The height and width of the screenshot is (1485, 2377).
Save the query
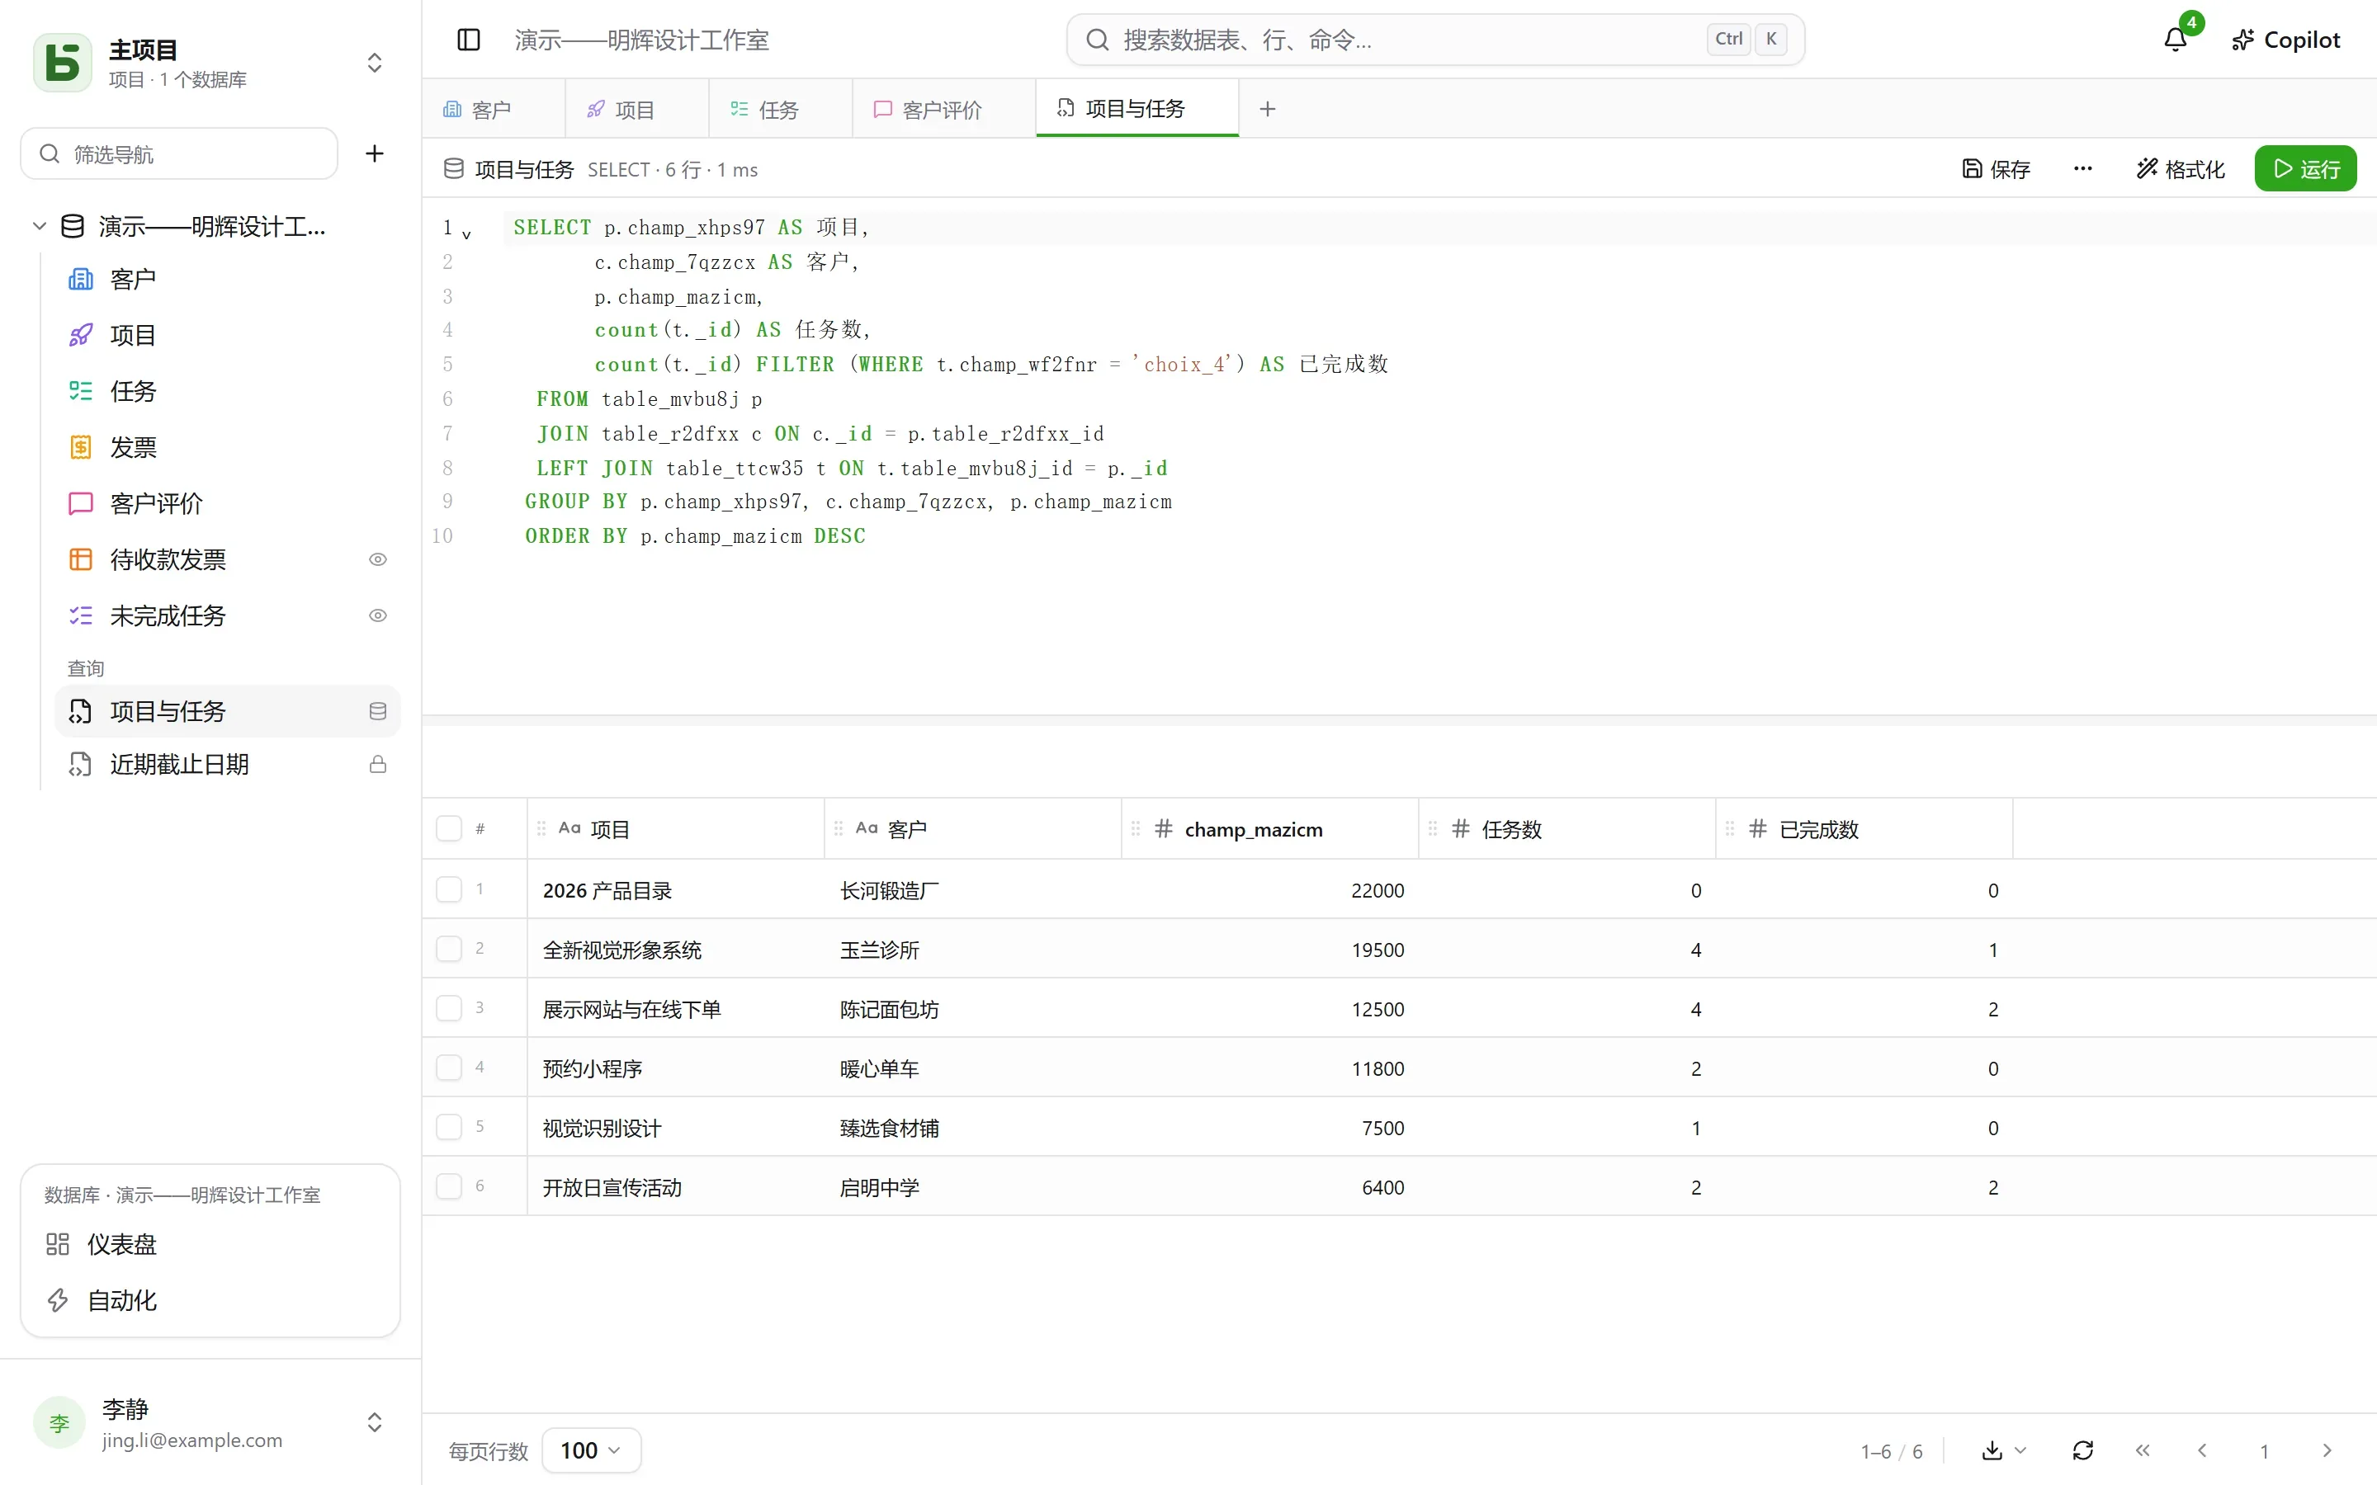click(x=1996, y=169)
